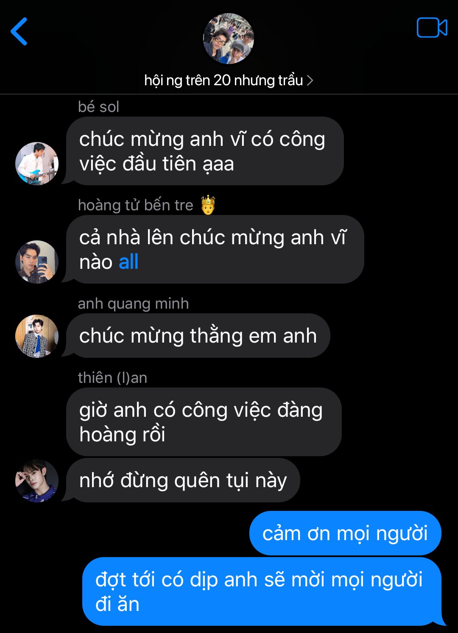Select message "chúc mừng thằng em anh"
458x633 pixels.
(x=198, y=336)
